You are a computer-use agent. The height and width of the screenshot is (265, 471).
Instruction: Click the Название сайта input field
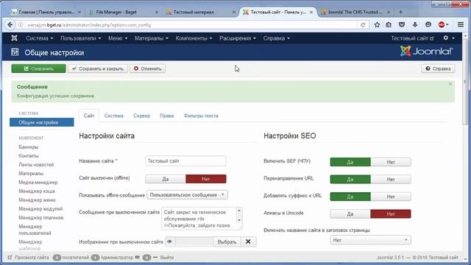pyautogui.click(x=185, y=160)
